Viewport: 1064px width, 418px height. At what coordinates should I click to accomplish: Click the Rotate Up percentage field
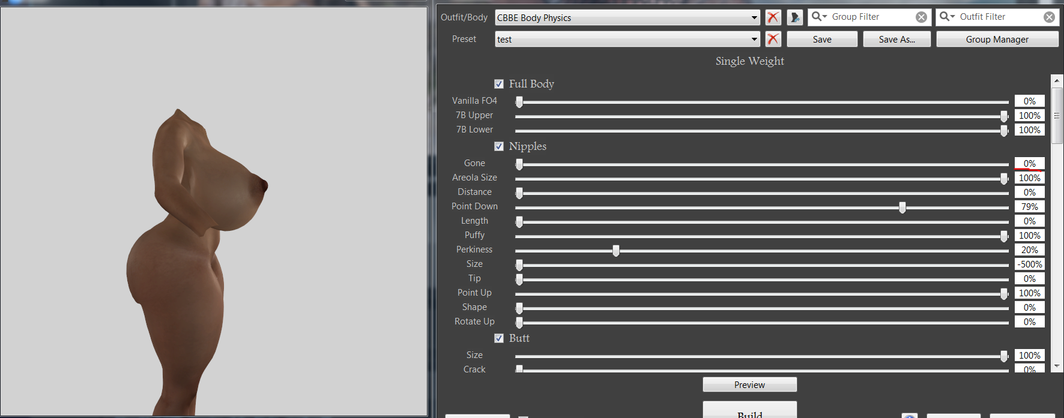click(1030, 321)
